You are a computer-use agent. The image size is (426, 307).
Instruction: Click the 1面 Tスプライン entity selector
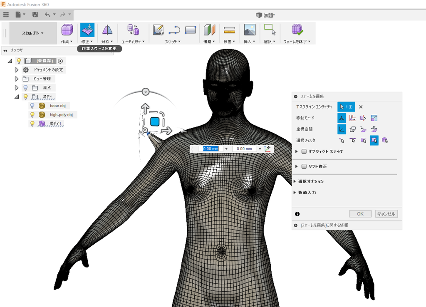click(346, 107)
